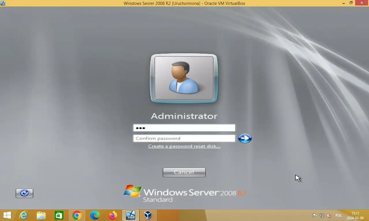
Task: Focus the new password field with dots
Action: (184, 128)
